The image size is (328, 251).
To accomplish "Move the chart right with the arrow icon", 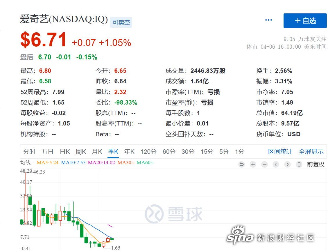I will click(x=287, y=164).
